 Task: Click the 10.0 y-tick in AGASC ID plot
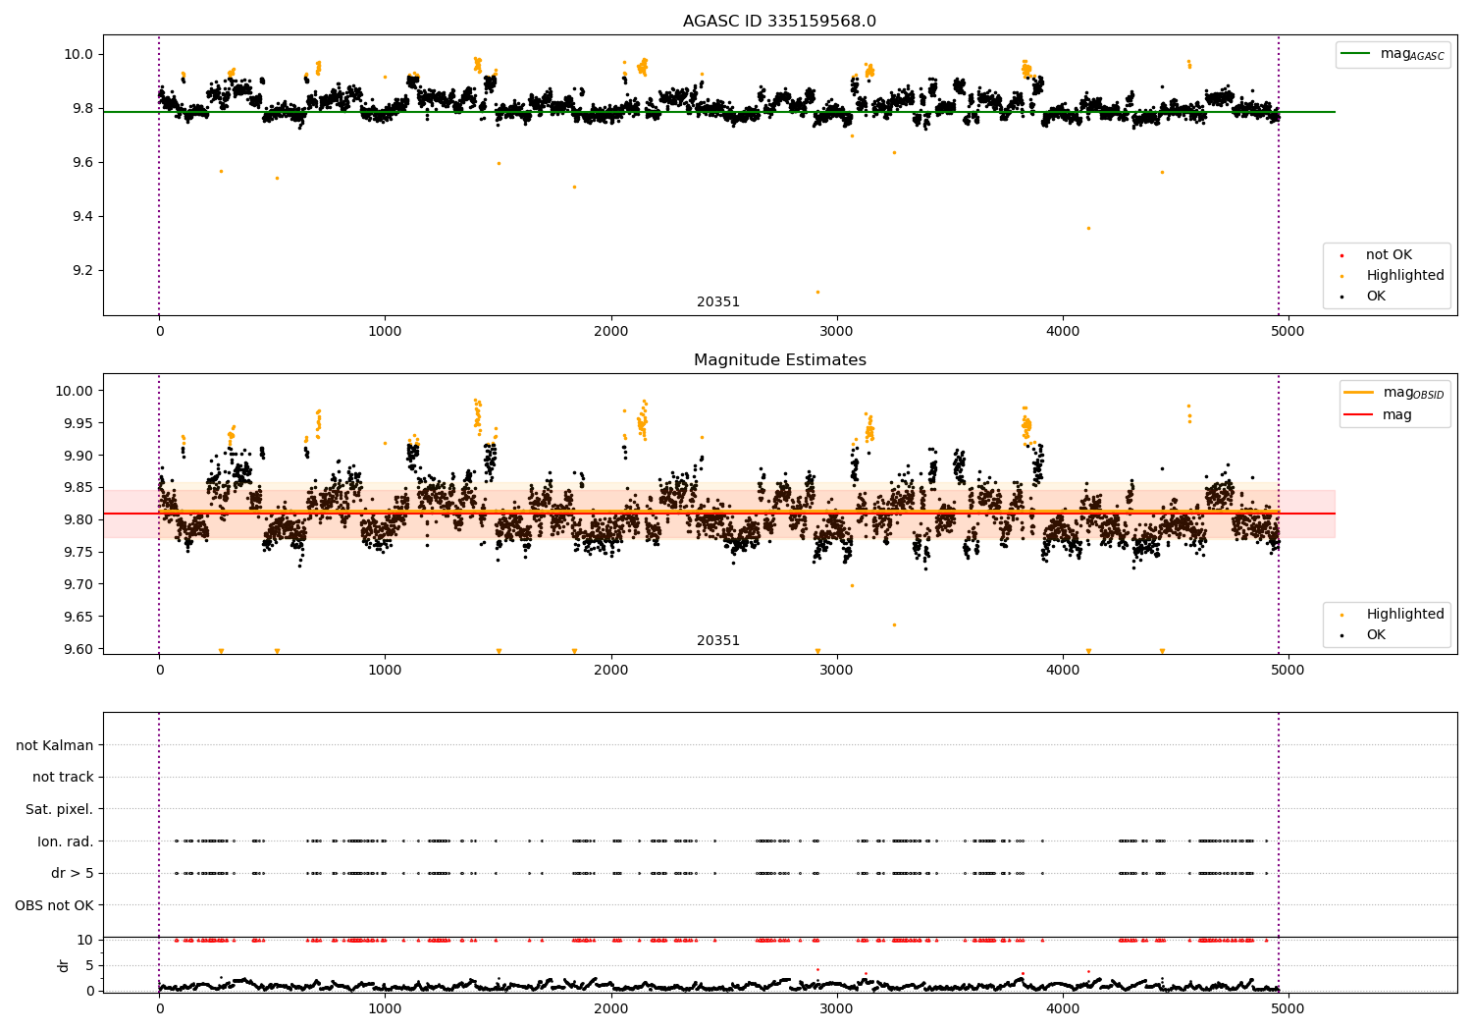point(79,54)
